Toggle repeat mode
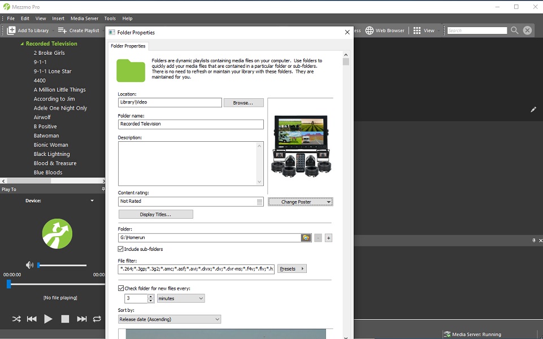Viewport: 543px width, 339px height. 97,319
